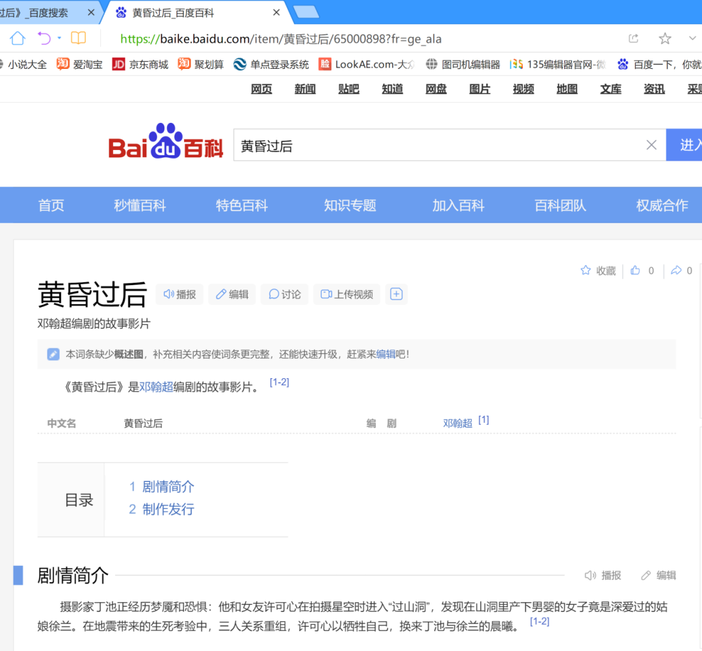Open 邓翰超 link in intro sentence
702x651 pixels.
coord(156,387)
